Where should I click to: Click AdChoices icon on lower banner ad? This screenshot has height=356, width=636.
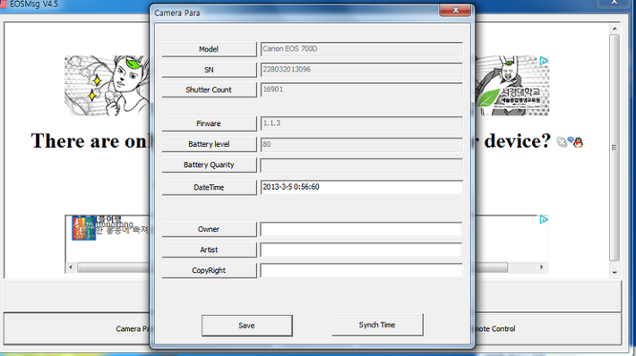pyautogui.click(x=544, y=219)
